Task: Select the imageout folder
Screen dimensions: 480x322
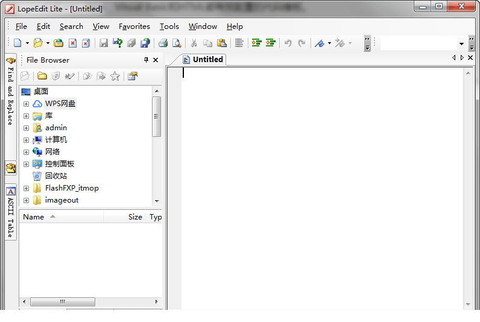Action: click(62, 200)
